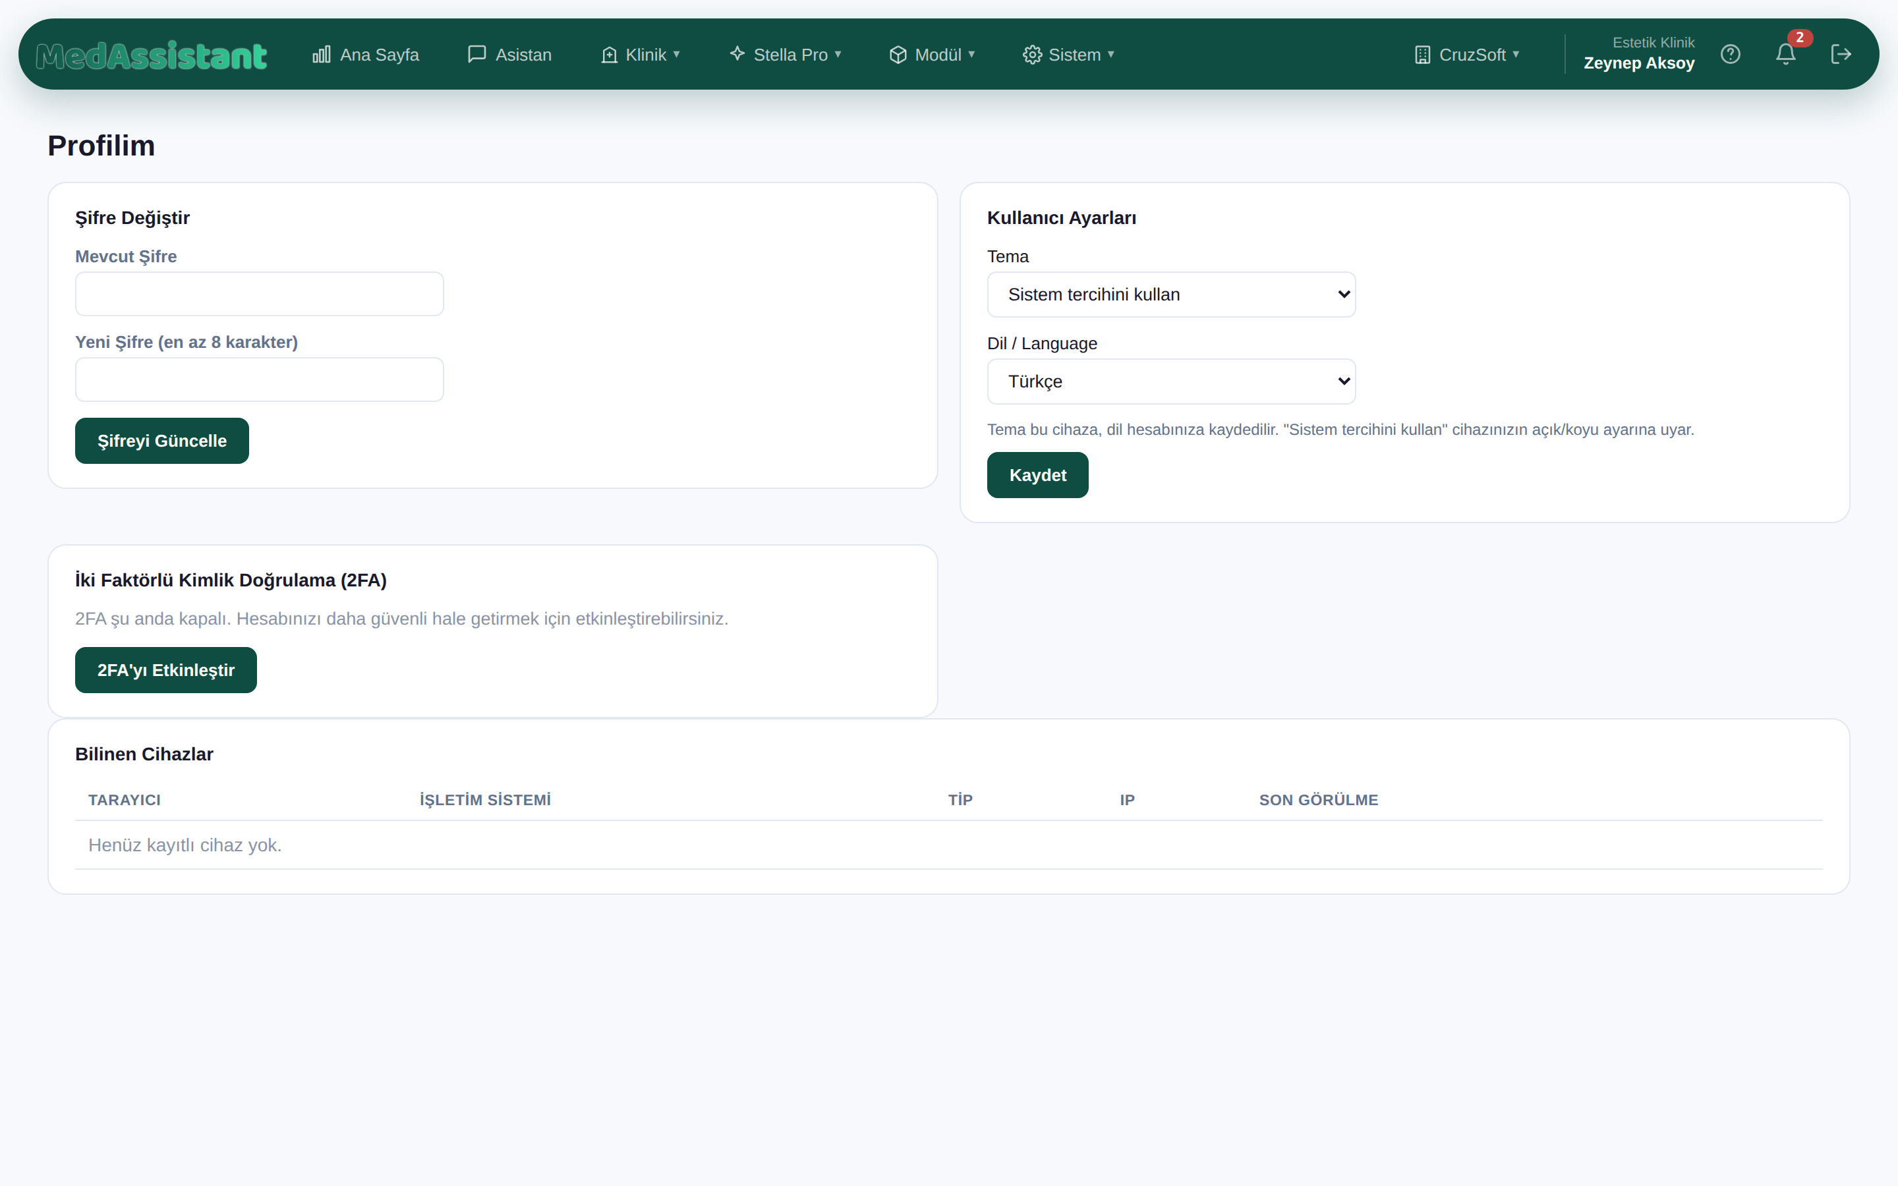Click the notification badge showing 2
This screenshot has width=1898, height=1186.
[x=1800, y=38]
